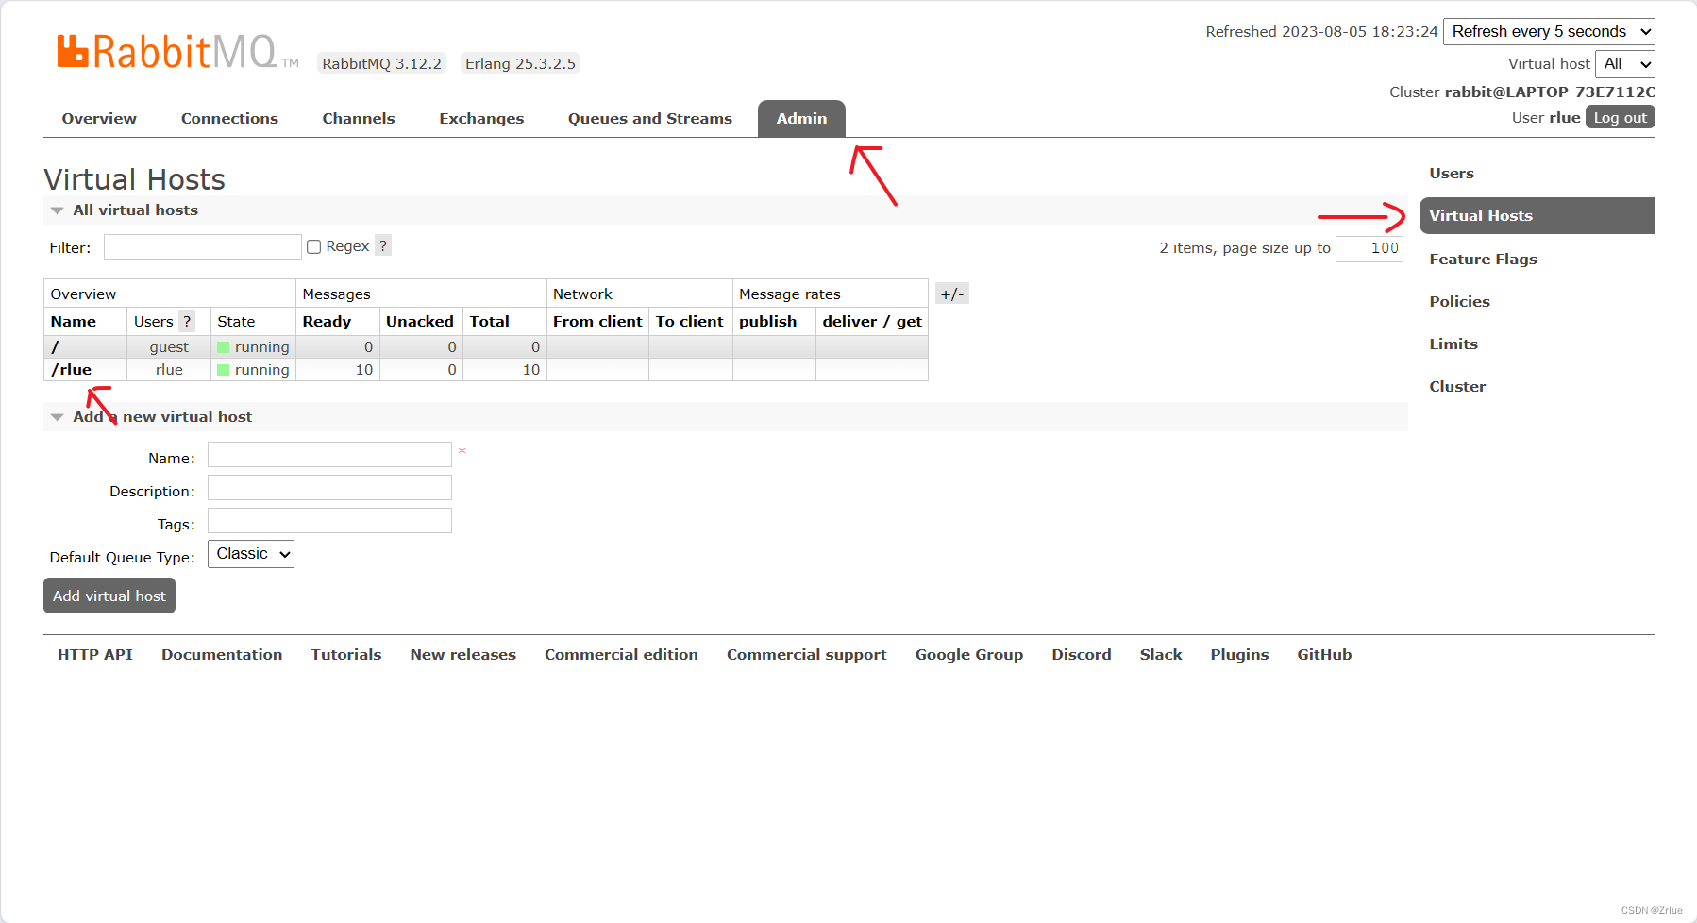Image resolution: width=1697 pixels, height=923 pixels.
Task: Open the New releases footer link
Action: click(x=463, y=654)
